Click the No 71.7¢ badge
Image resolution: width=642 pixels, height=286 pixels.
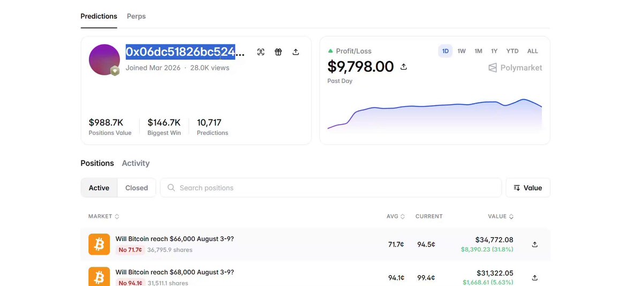pos(130,250)
